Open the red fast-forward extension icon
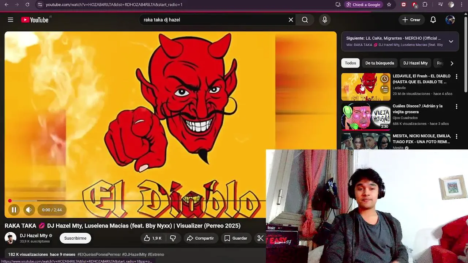468x263 pixels. (x=404, y=5)
